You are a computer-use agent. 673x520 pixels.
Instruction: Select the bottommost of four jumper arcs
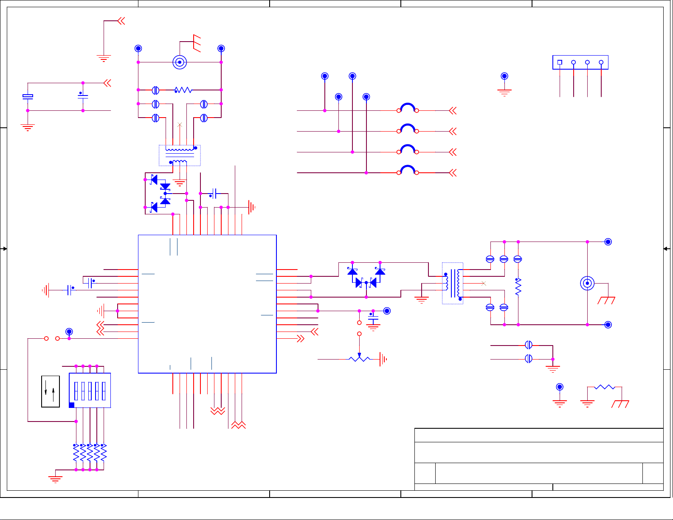coord(408,170)
